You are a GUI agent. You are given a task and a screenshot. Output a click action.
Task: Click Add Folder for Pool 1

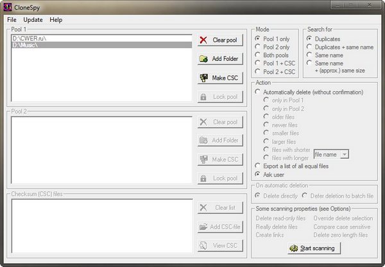[x=220, y=58]
